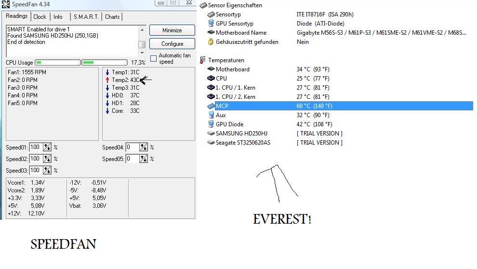Image resolution: width=477 pixels, height=269 pixels.
Task: Click the CPU chip icon at 25 °C
Action: [211, 78]
